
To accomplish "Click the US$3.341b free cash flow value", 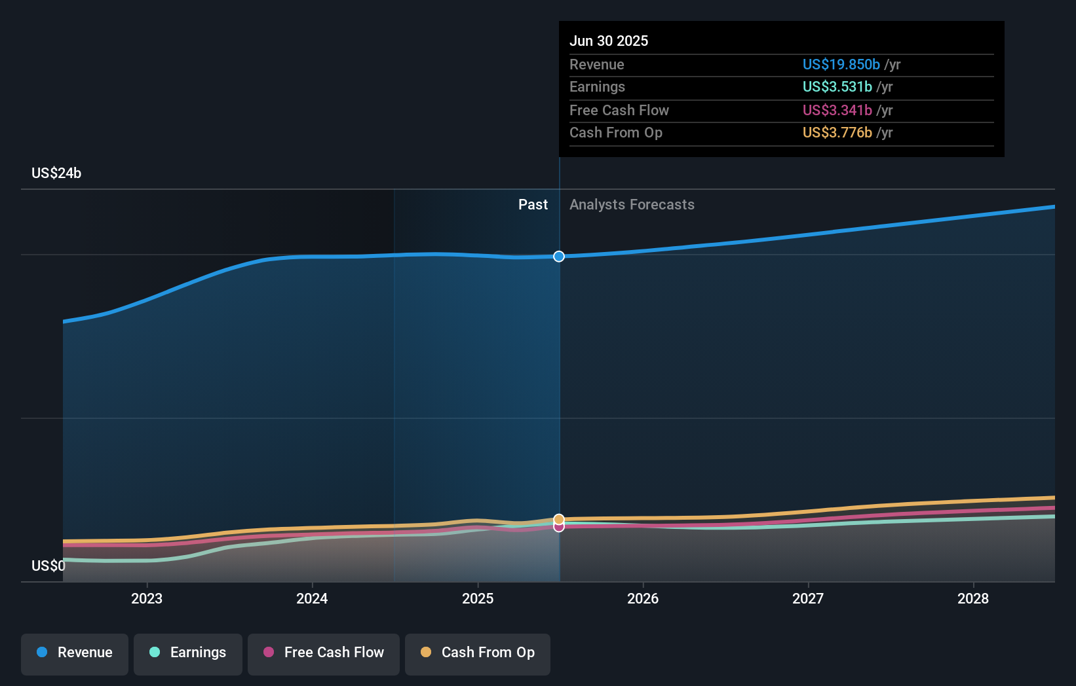I will 837,110.
